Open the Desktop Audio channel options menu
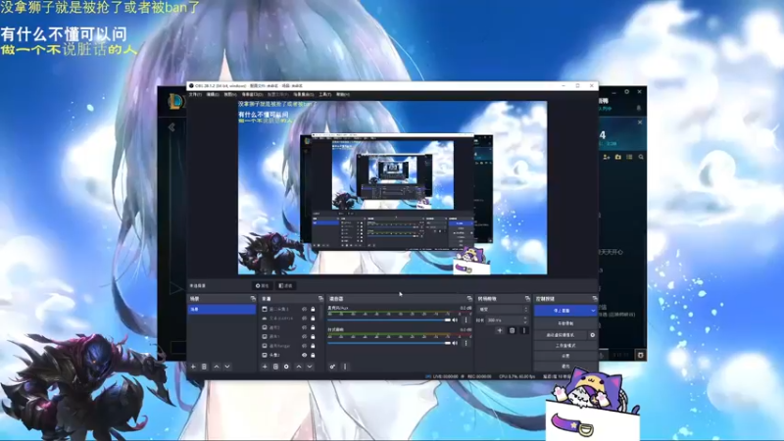Viewport: 784px width, 441px height. (x=466, y=343)
